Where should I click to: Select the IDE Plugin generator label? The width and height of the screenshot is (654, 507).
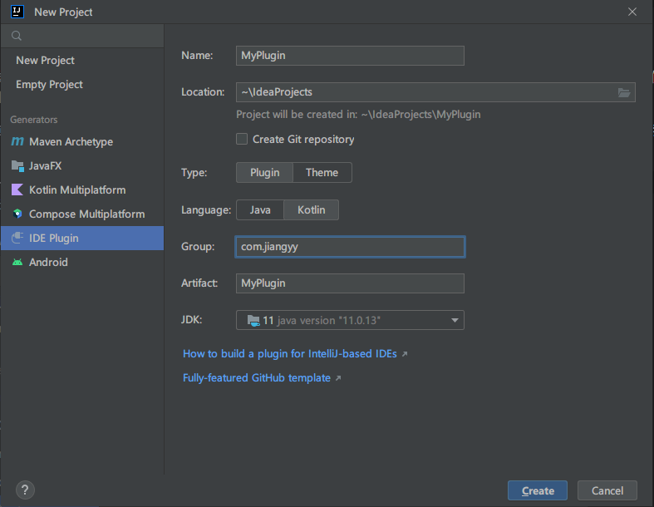pos(54,239)
